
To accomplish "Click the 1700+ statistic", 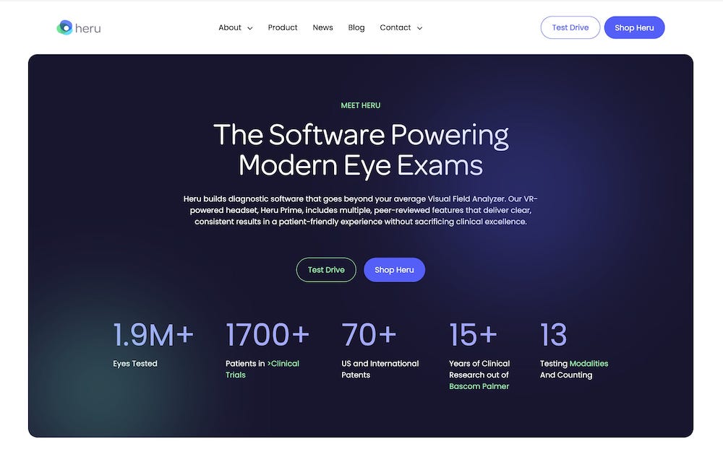I will [268, 335].
